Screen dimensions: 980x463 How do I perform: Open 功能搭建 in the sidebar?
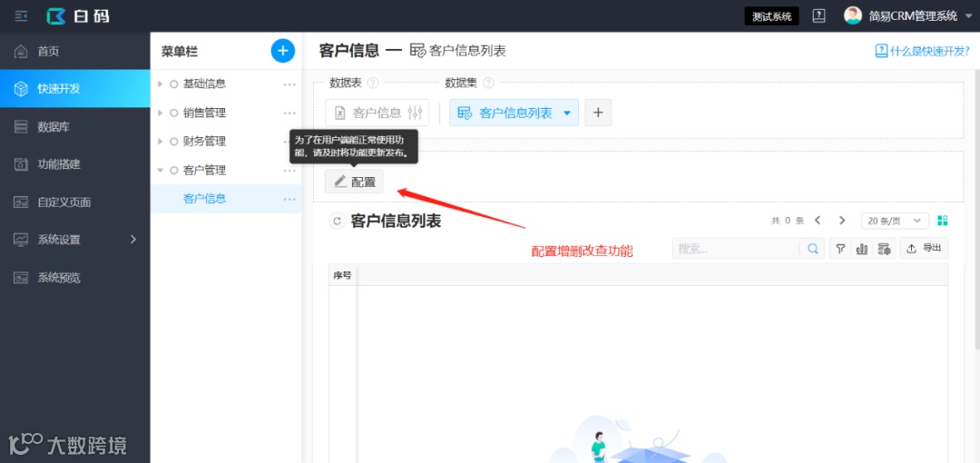[75, 164]
